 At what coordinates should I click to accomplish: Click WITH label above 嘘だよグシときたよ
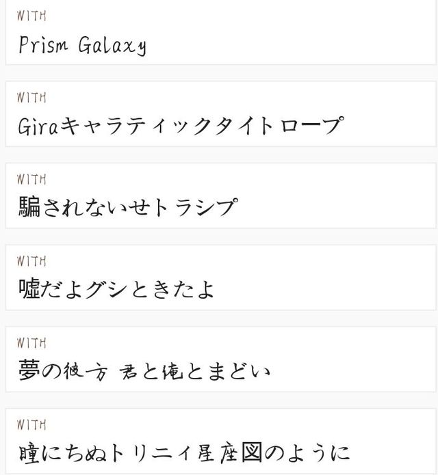(31, 262)
